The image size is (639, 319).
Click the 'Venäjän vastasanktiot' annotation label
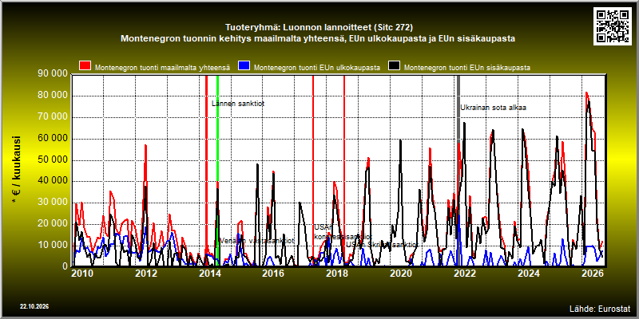point(256,241)
